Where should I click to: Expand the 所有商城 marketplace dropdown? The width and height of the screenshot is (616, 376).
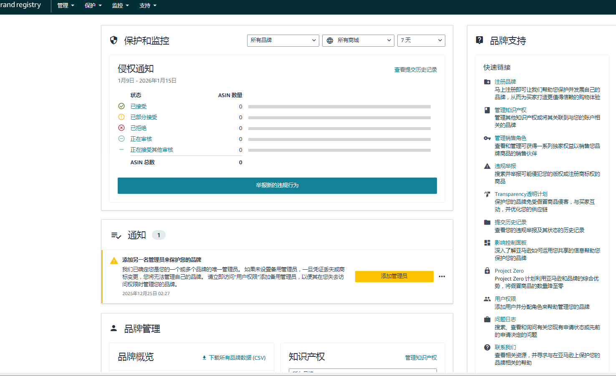click(358, 40)
